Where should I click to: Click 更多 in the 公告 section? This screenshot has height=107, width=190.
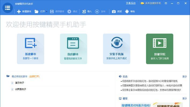pos(185,77)
